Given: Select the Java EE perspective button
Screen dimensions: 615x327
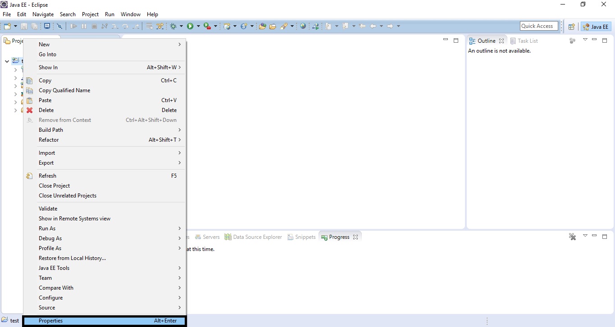Looking at the screenshot, I should coord(596,27).
